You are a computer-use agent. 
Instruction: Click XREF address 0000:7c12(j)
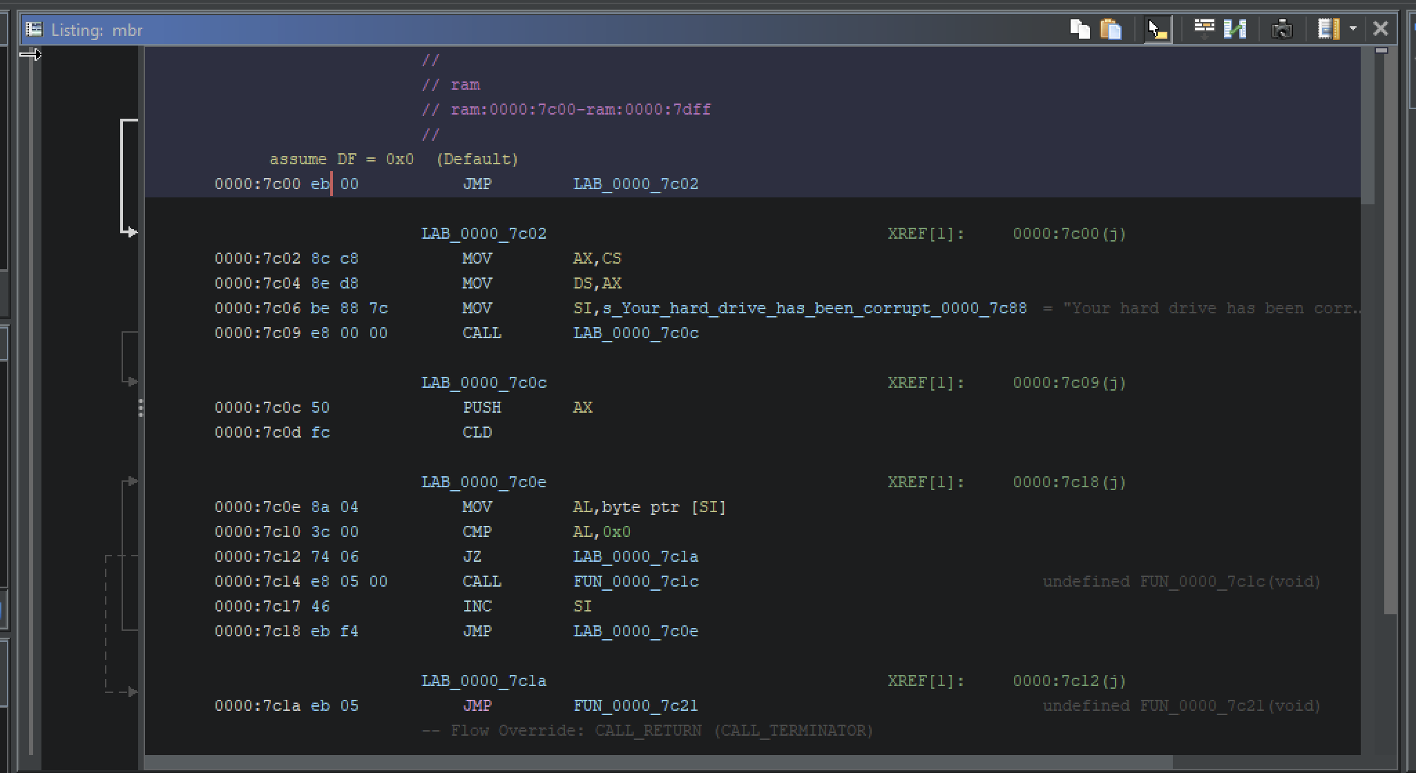pyautogui.click(x=1069, y=681)
